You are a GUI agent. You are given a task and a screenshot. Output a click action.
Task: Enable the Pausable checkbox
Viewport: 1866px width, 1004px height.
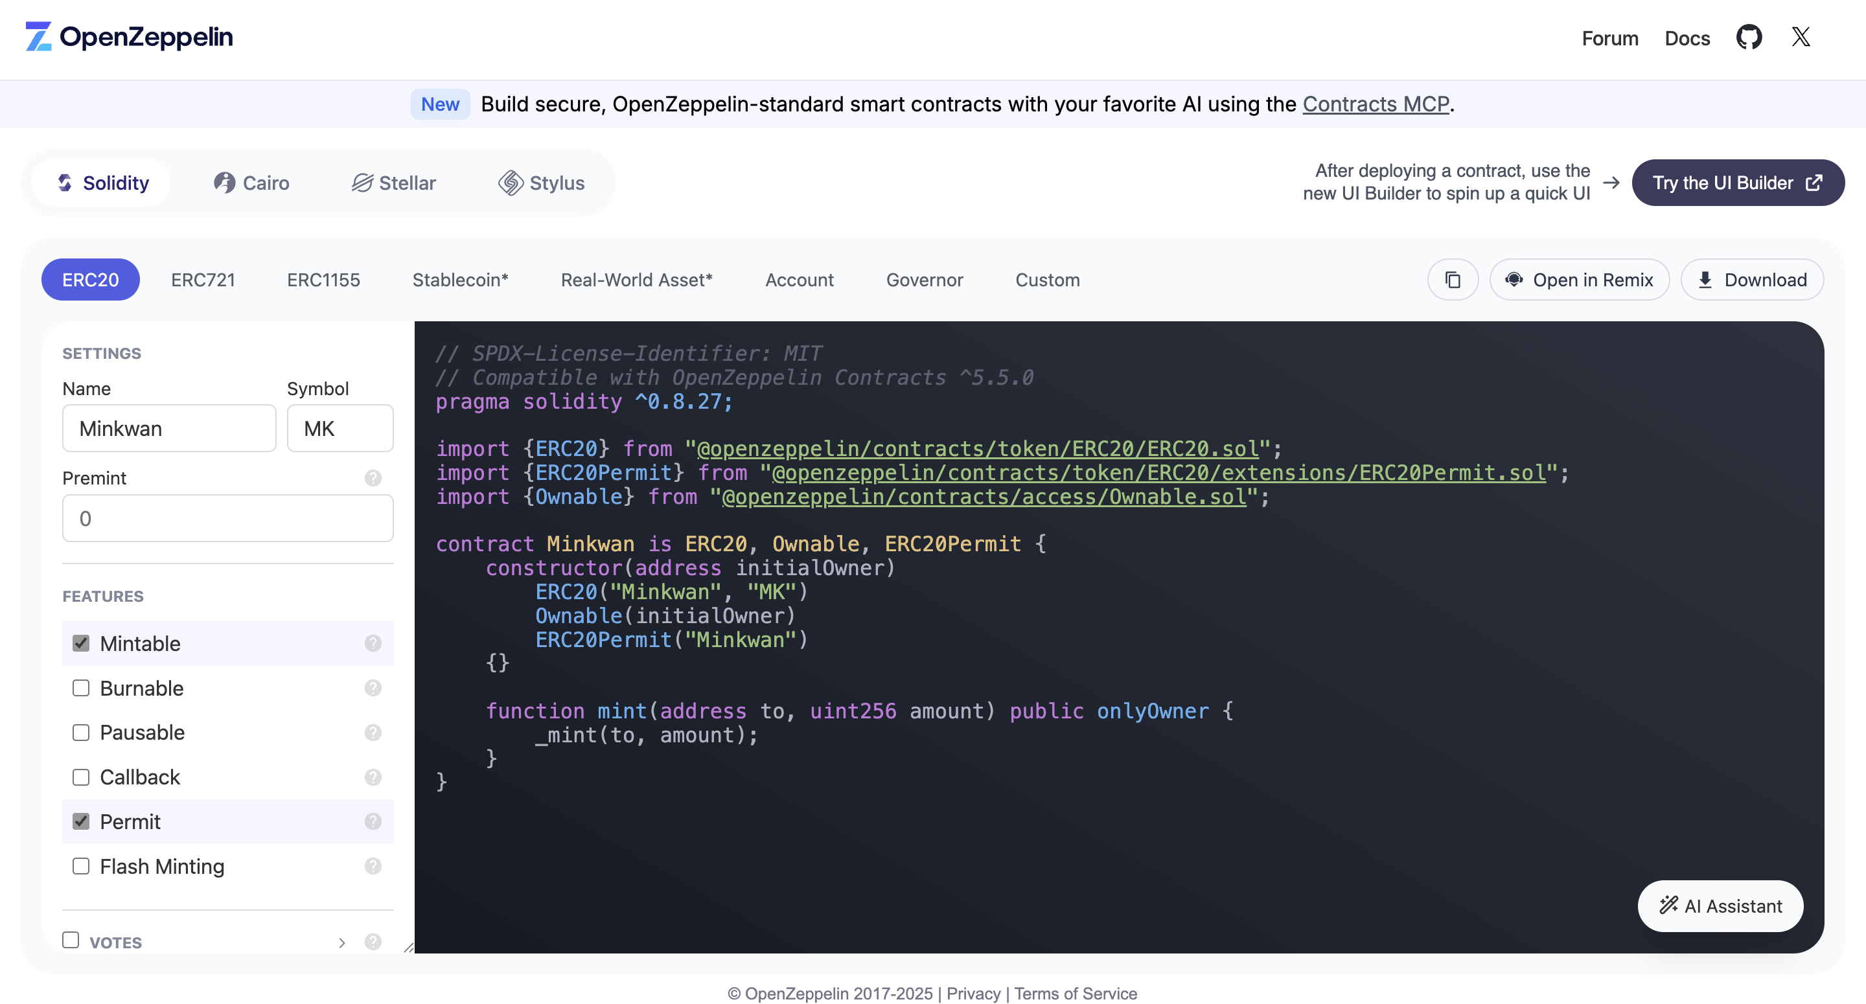pos(81,733)
